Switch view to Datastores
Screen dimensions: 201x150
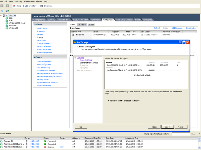click(82, 25)
